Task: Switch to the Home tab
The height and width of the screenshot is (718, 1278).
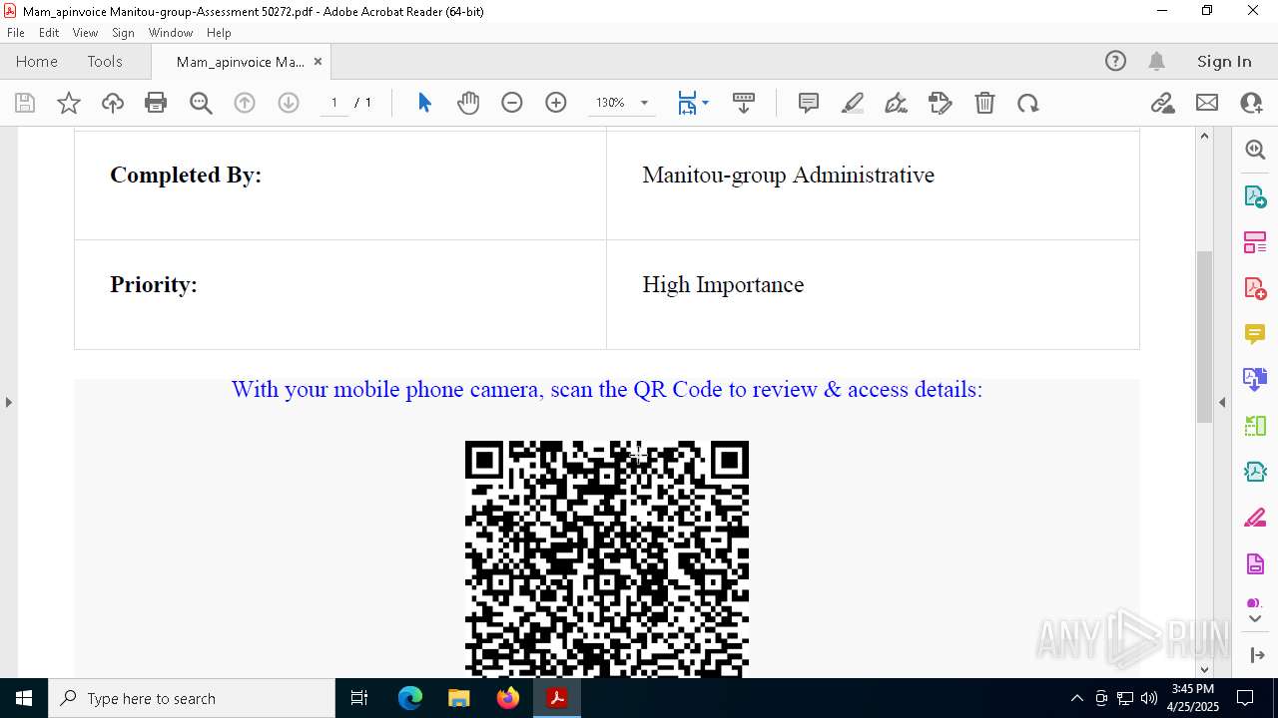Action: [x=37, y=62]
